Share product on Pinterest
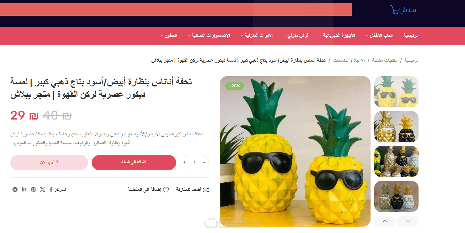Viewport: 465px width, 233px height. [x=33, y=190]
